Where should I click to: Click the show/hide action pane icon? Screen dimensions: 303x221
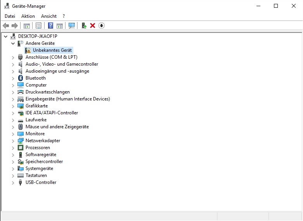coord(60,25)
